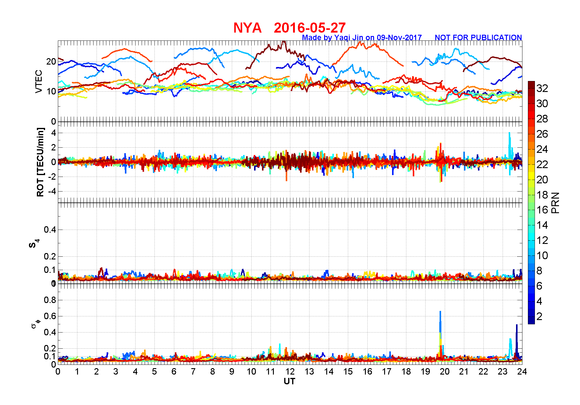Click the NOT FOR PUBLICATION notice

point(478,37)
